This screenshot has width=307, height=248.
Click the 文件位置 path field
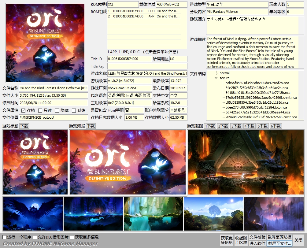[x=54, y=117]
